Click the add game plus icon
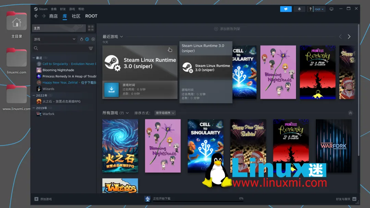 click(x=36, y=199)
